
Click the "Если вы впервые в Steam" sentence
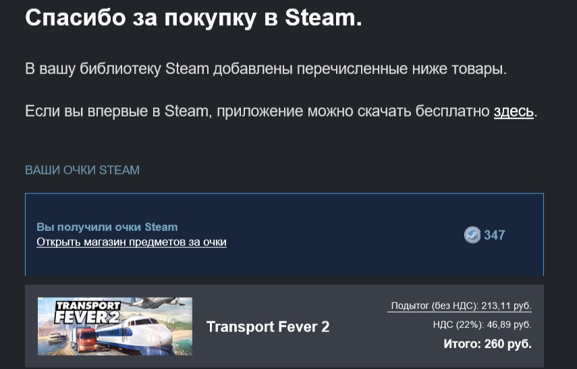click(281, 111)
